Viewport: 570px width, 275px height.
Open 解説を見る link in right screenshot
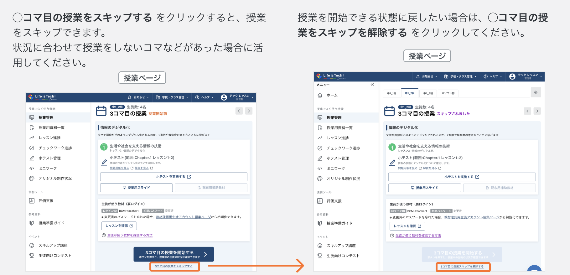click(430, 169)
